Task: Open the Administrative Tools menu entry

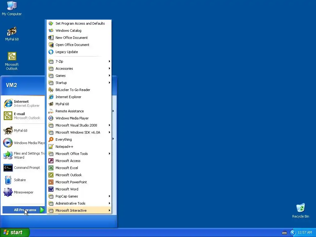Action: 79,203
